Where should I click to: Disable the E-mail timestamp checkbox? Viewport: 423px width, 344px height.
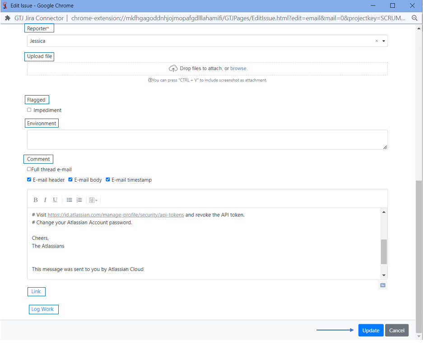(108, 180)
